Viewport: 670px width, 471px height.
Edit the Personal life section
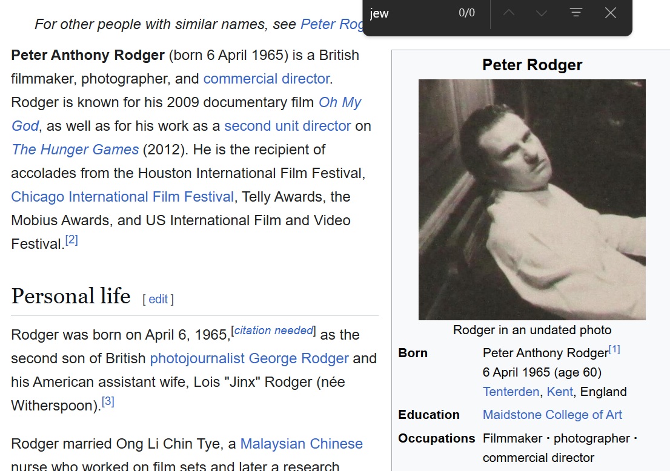pyautogui.click(x=158, y=299)
